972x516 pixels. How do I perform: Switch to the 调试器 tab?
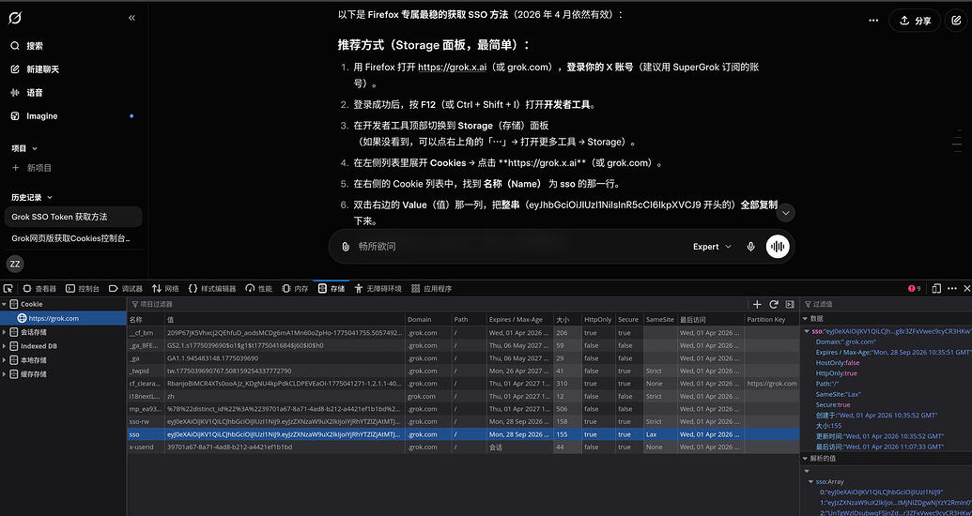tap(125, 289)
